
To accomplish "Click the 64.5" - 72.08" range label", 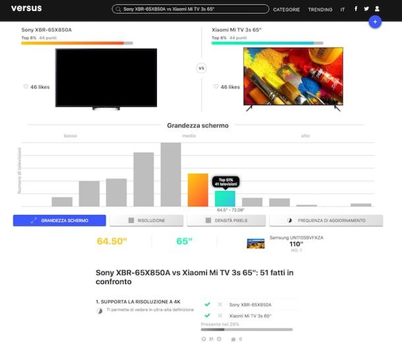I will point(231,210).
